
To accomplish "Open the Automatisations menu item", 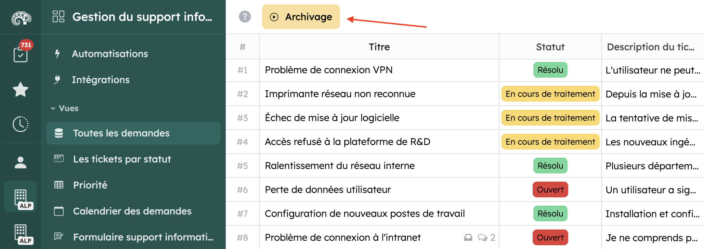I will pos(109,54).
